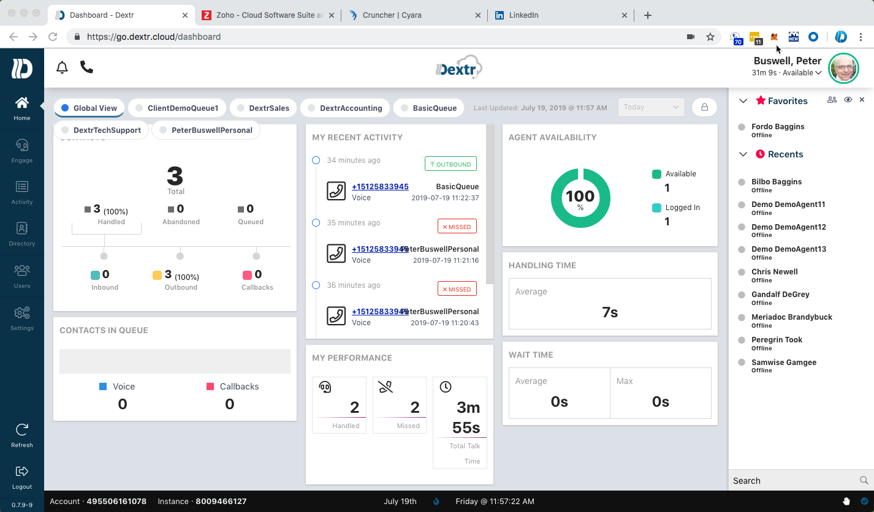Click the recent activity scrollbar
Viewport: 874px width, 512px height.
490,204
